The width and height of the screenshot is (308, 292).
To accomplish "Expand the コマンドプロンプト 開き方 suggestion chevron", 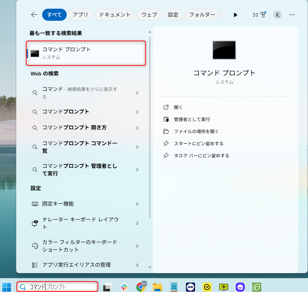I will coord(137,128).
